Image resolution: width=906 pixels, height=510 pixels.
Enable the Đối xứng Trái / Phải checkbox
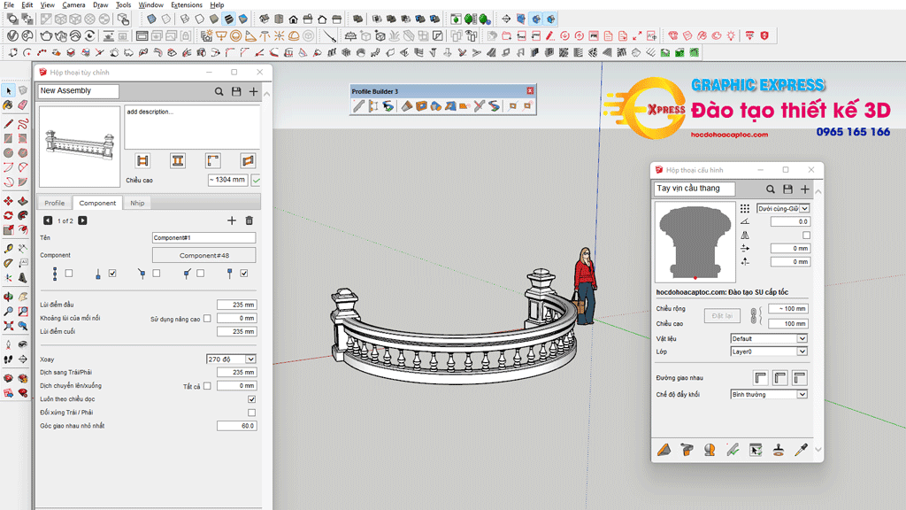tap(251, 413)
